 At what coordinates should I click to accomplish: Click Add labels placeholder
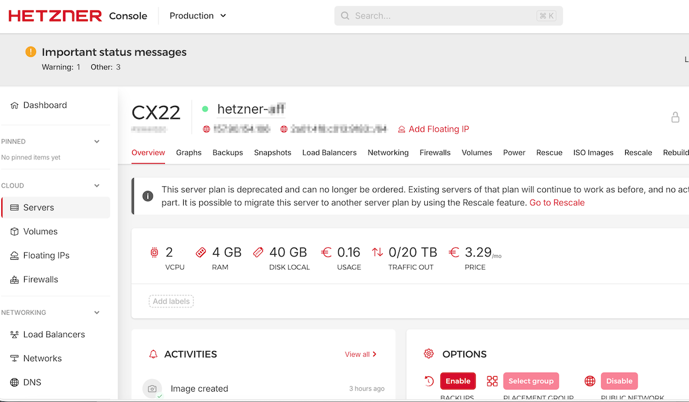point(171,301)
